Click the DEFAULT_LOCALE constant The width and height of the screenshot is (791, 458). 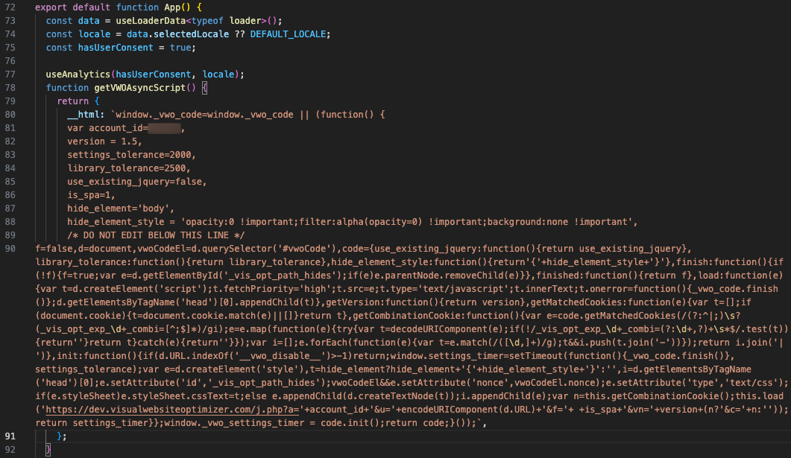click(x=289, y=34)
